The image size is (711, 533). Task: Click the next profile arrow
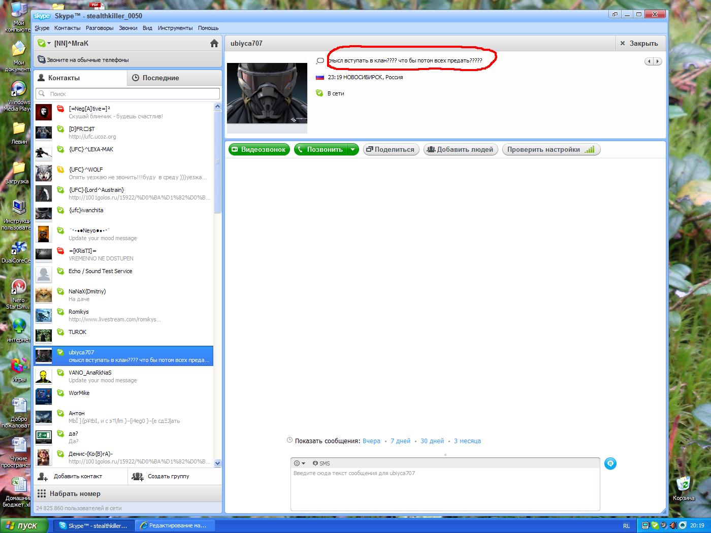[x=658, y=61]
